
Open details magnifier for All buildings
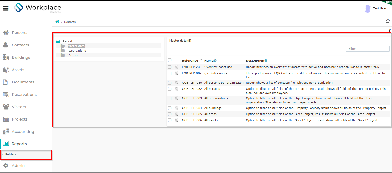tap(177, 108)
